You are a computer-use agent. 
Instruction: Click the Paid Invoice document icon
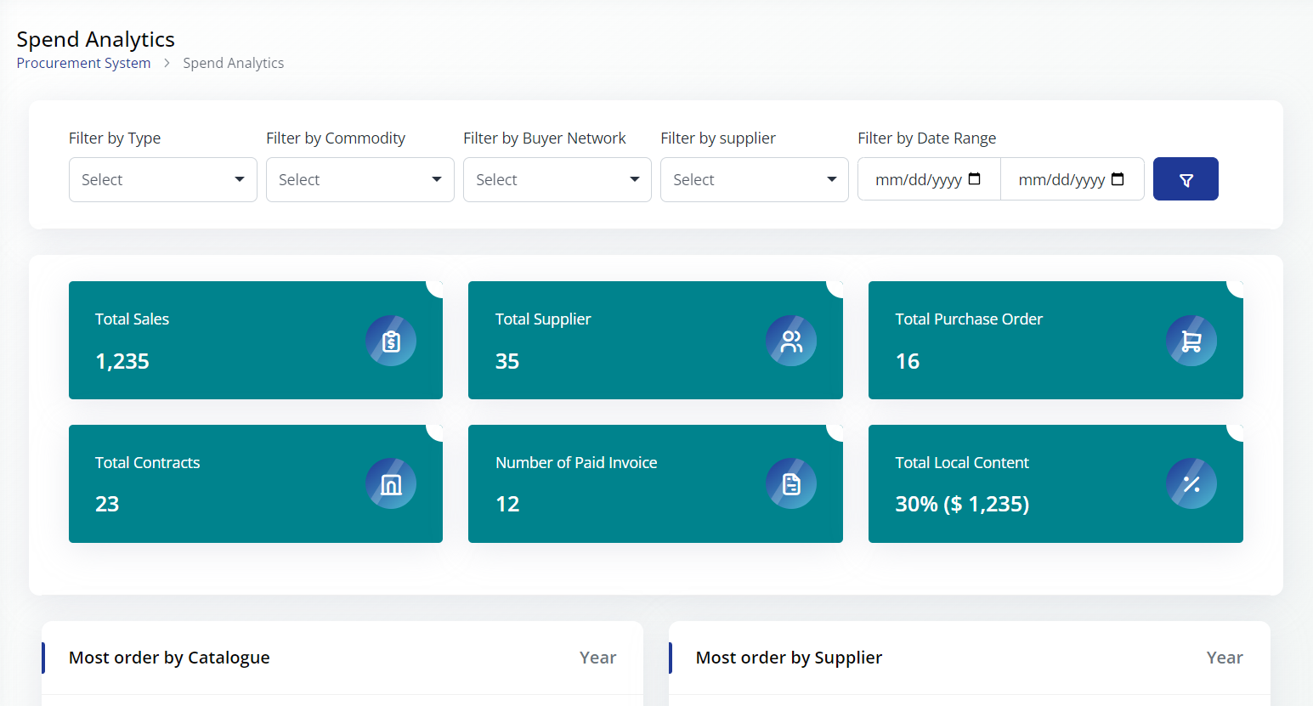coord(791,484)
